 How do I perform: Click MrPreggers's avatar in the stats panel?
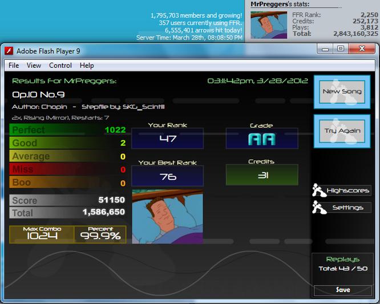point(269,25)
